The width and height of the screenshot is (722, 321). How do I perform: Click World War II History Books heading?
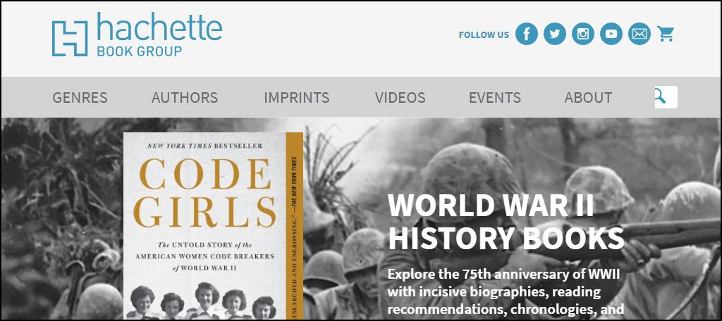506,222
